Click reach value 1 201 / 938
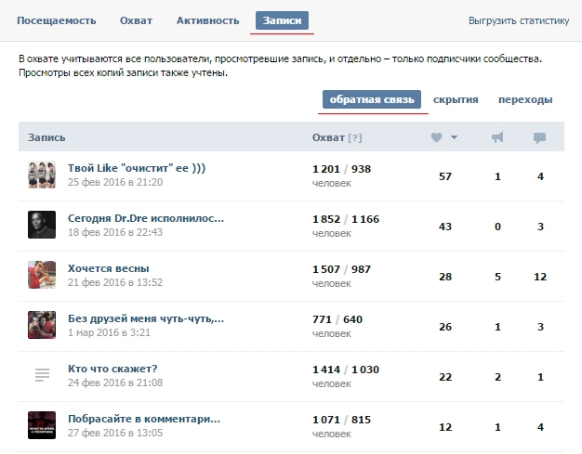 341,169
